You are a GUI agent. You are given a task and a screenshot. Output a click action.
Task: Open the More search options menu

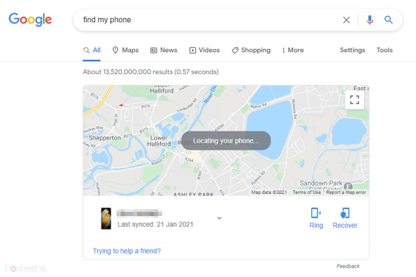[293, 50]
